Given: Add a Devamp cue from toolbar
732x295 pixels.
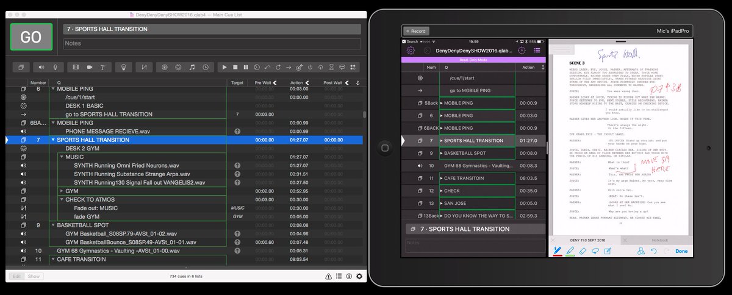Looking at the screenshot, I should (x=278, y=67).
